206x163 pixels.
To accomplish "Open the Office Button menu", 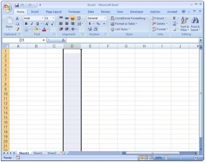I will click(7, 7).
